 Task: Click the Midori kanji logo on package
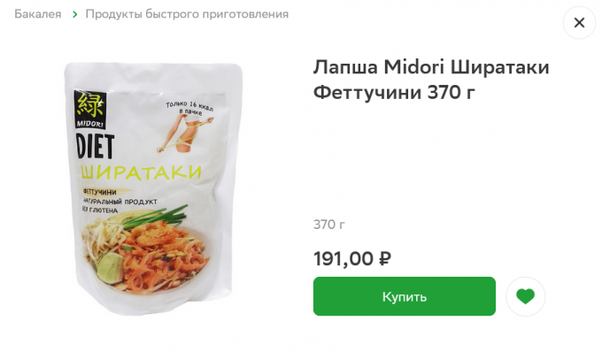click(x=89, y=110)
